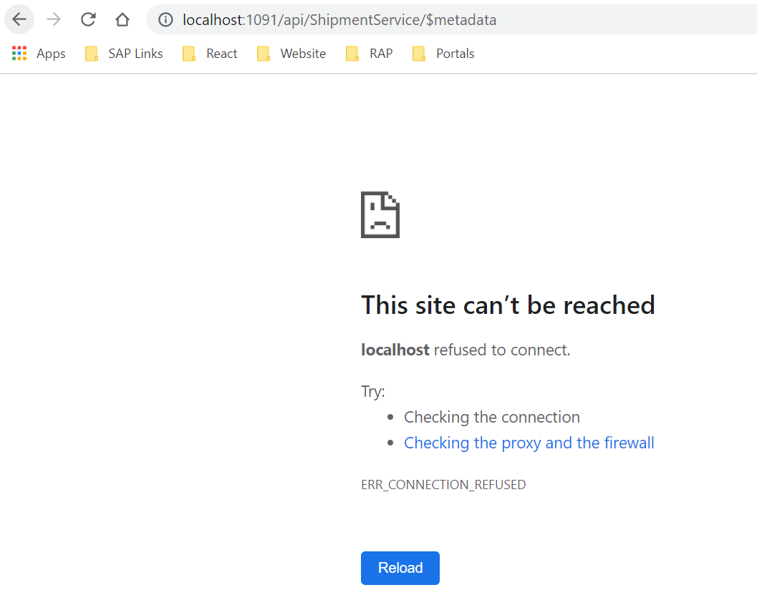Click the SAP Links folder icon
Screen dimensions: 757x610
pyautogui.click(x=91, y=53)
